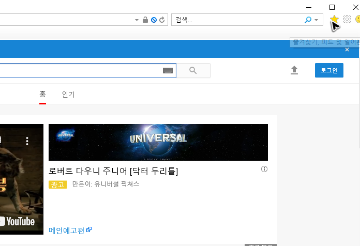The width and height of the screenshot is (360, 246).
Task: Open the browser Tools gear icon
Action: click(347, 19)
